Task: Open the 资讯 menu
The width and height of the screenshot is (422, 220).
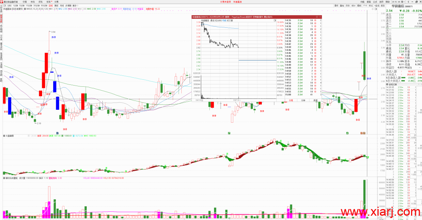Action: pyautogui.click(x=40, y=2)
